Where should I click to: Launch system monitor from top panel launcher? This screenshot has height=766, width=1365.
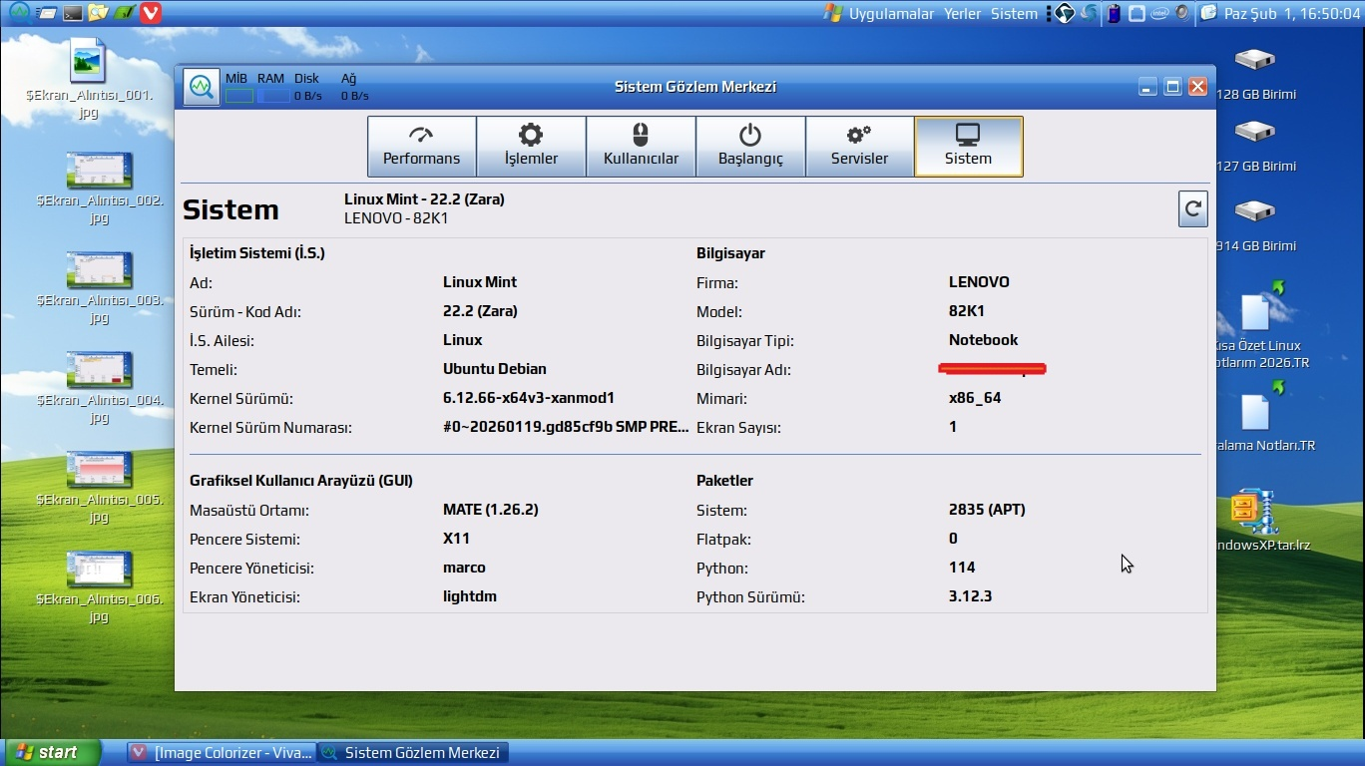point(19,13)
